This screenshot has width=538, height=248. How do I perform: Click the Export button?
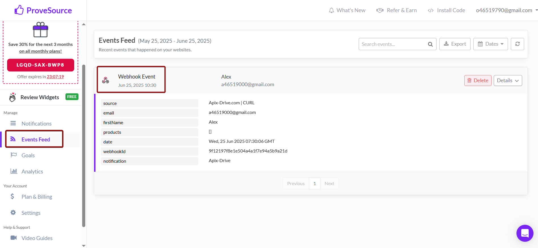[x=455, y=44]
